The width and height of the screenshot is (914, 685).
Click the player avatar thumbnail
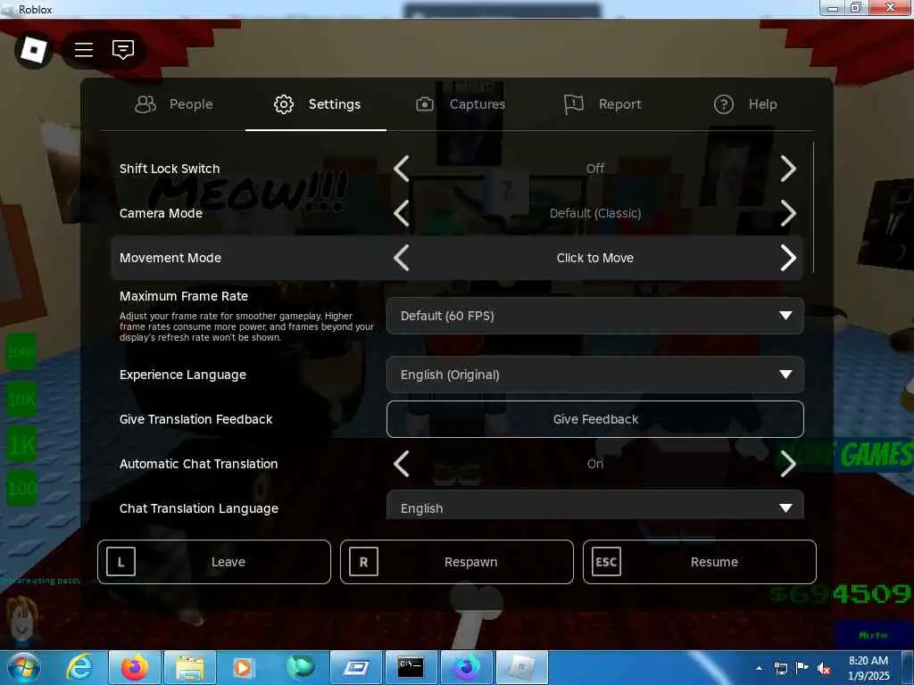[x=22, y=621]
